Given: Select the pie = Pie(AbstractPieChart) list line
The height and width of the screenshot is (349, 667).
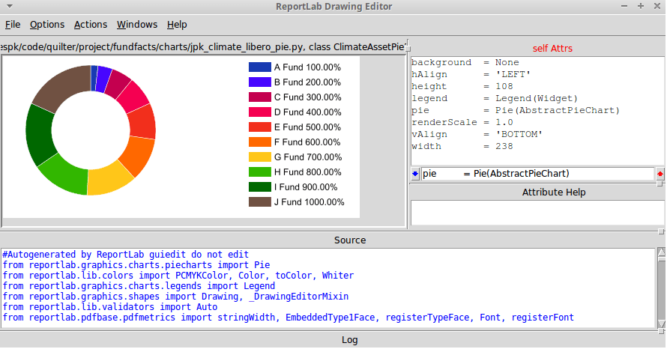Looking at the screenshot, I should pos(516,110).
